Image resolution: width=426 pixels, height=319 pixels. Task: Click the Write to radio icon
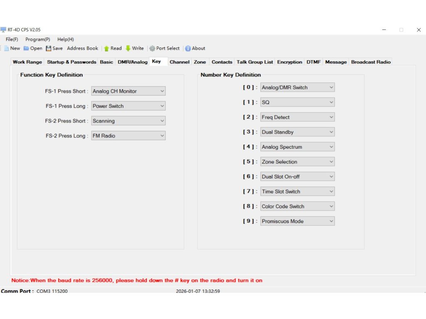128,48
